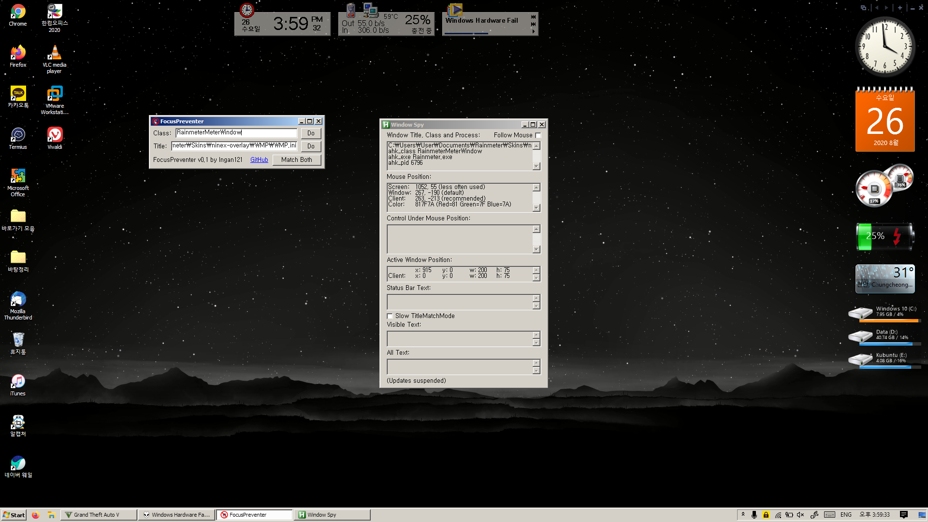Open the Vivaldi browser desktop icon
Viewport: 928px width, 522px height.
click(x=55, y=135)
